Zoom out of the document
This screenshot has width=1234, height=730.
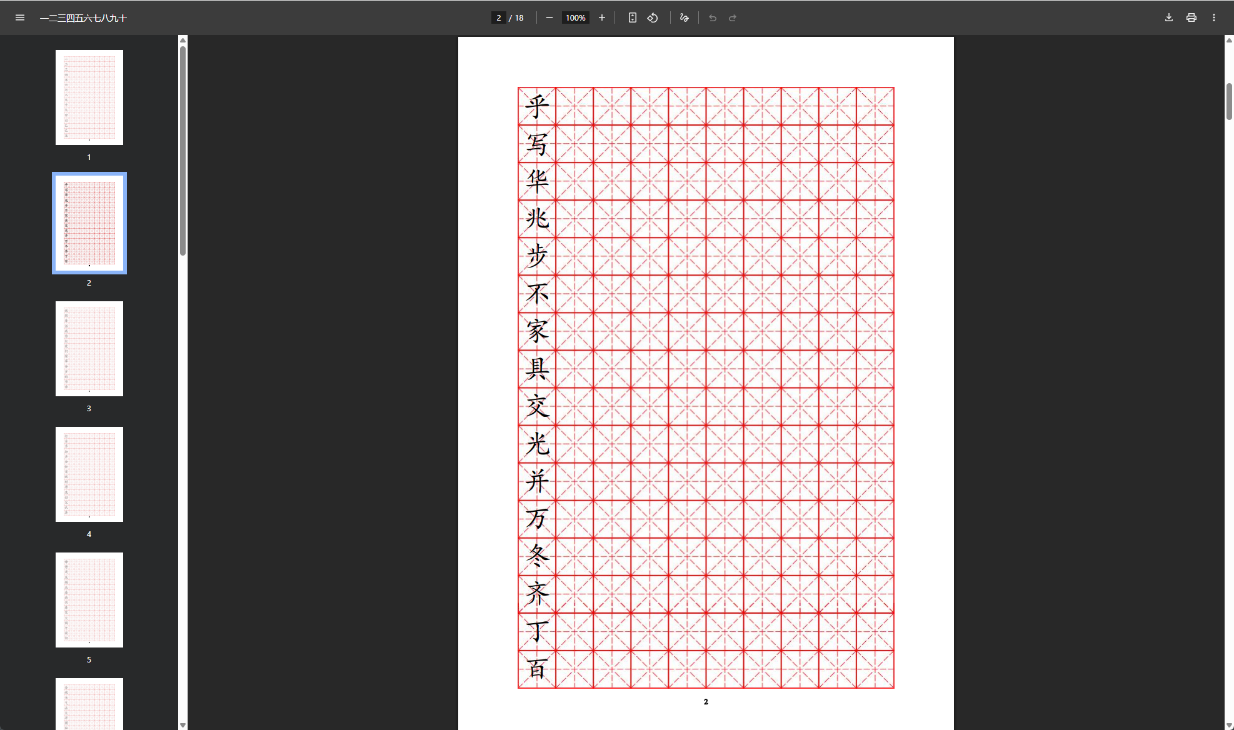point(549,17)
